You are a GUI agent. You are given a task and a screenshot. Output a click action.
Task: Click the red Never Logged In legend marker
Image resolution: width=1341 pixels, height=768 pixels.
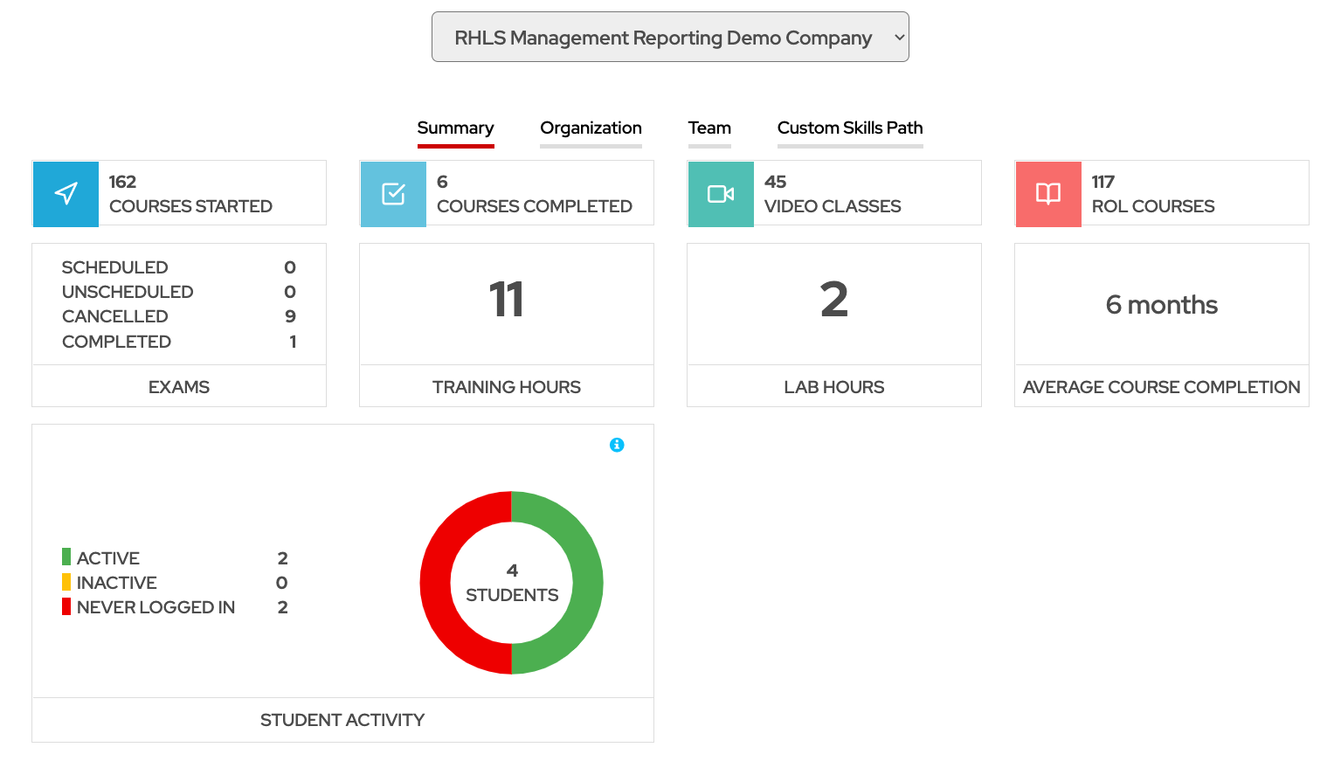66,606
